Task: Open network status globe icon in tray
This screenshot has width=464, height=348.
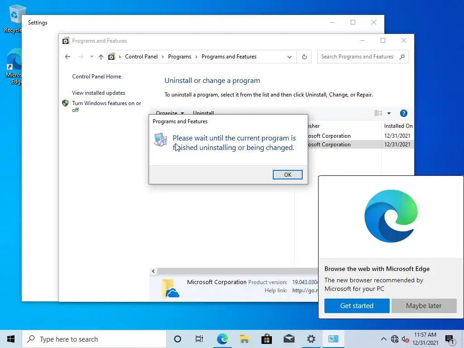Action: pos(395,339)
